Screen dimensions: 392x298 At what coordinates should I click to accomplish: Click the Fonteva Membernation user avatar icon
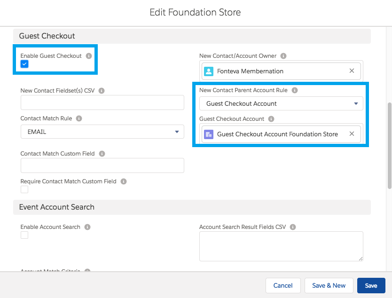(x=209, y=71)
